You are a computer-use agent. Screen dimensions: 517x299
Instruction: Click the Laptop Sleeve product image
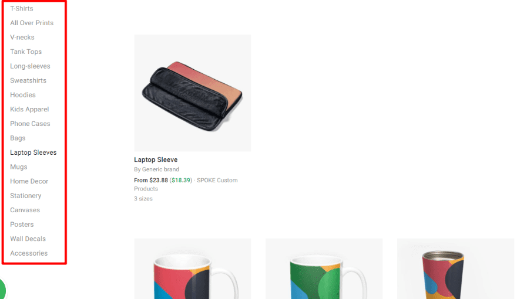pyautogui.click(x=193, y=93)
